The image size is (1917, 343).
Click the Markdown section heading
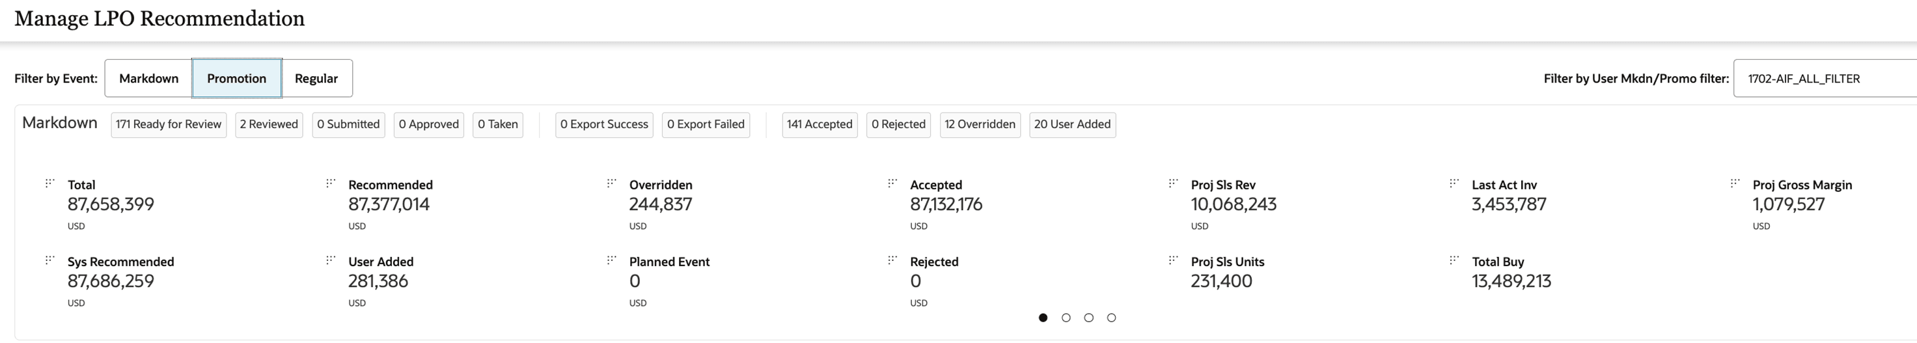click(59, 123)
